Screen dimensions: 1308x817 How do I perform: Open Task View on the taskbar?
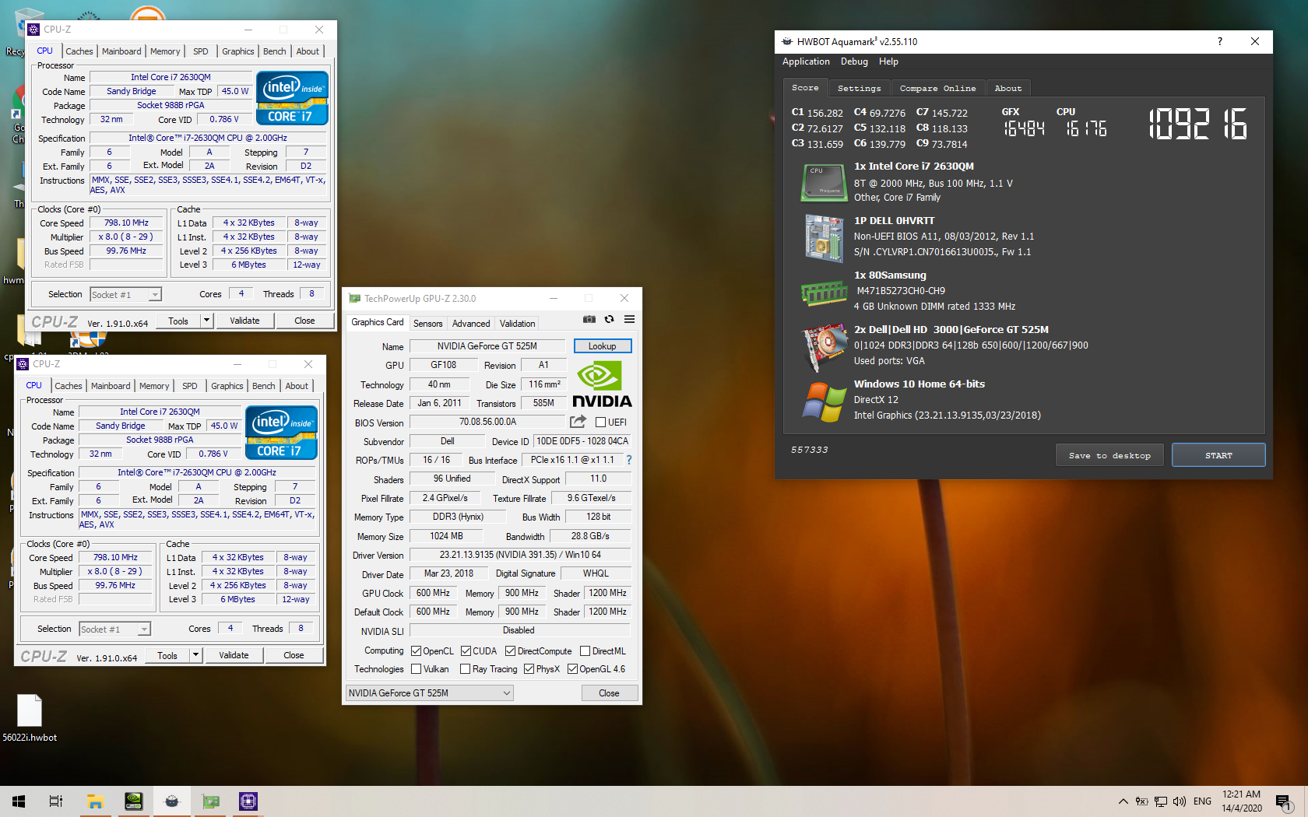pos(56,801)
